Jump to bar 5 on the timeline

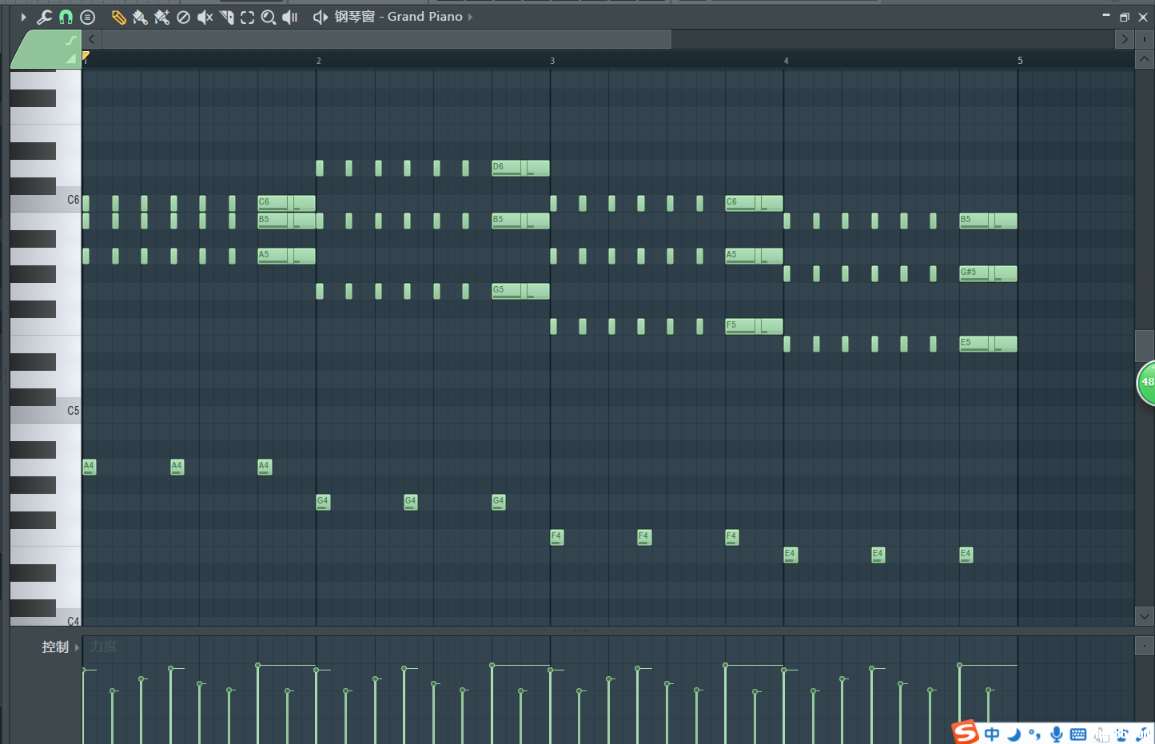[1020, 61]
